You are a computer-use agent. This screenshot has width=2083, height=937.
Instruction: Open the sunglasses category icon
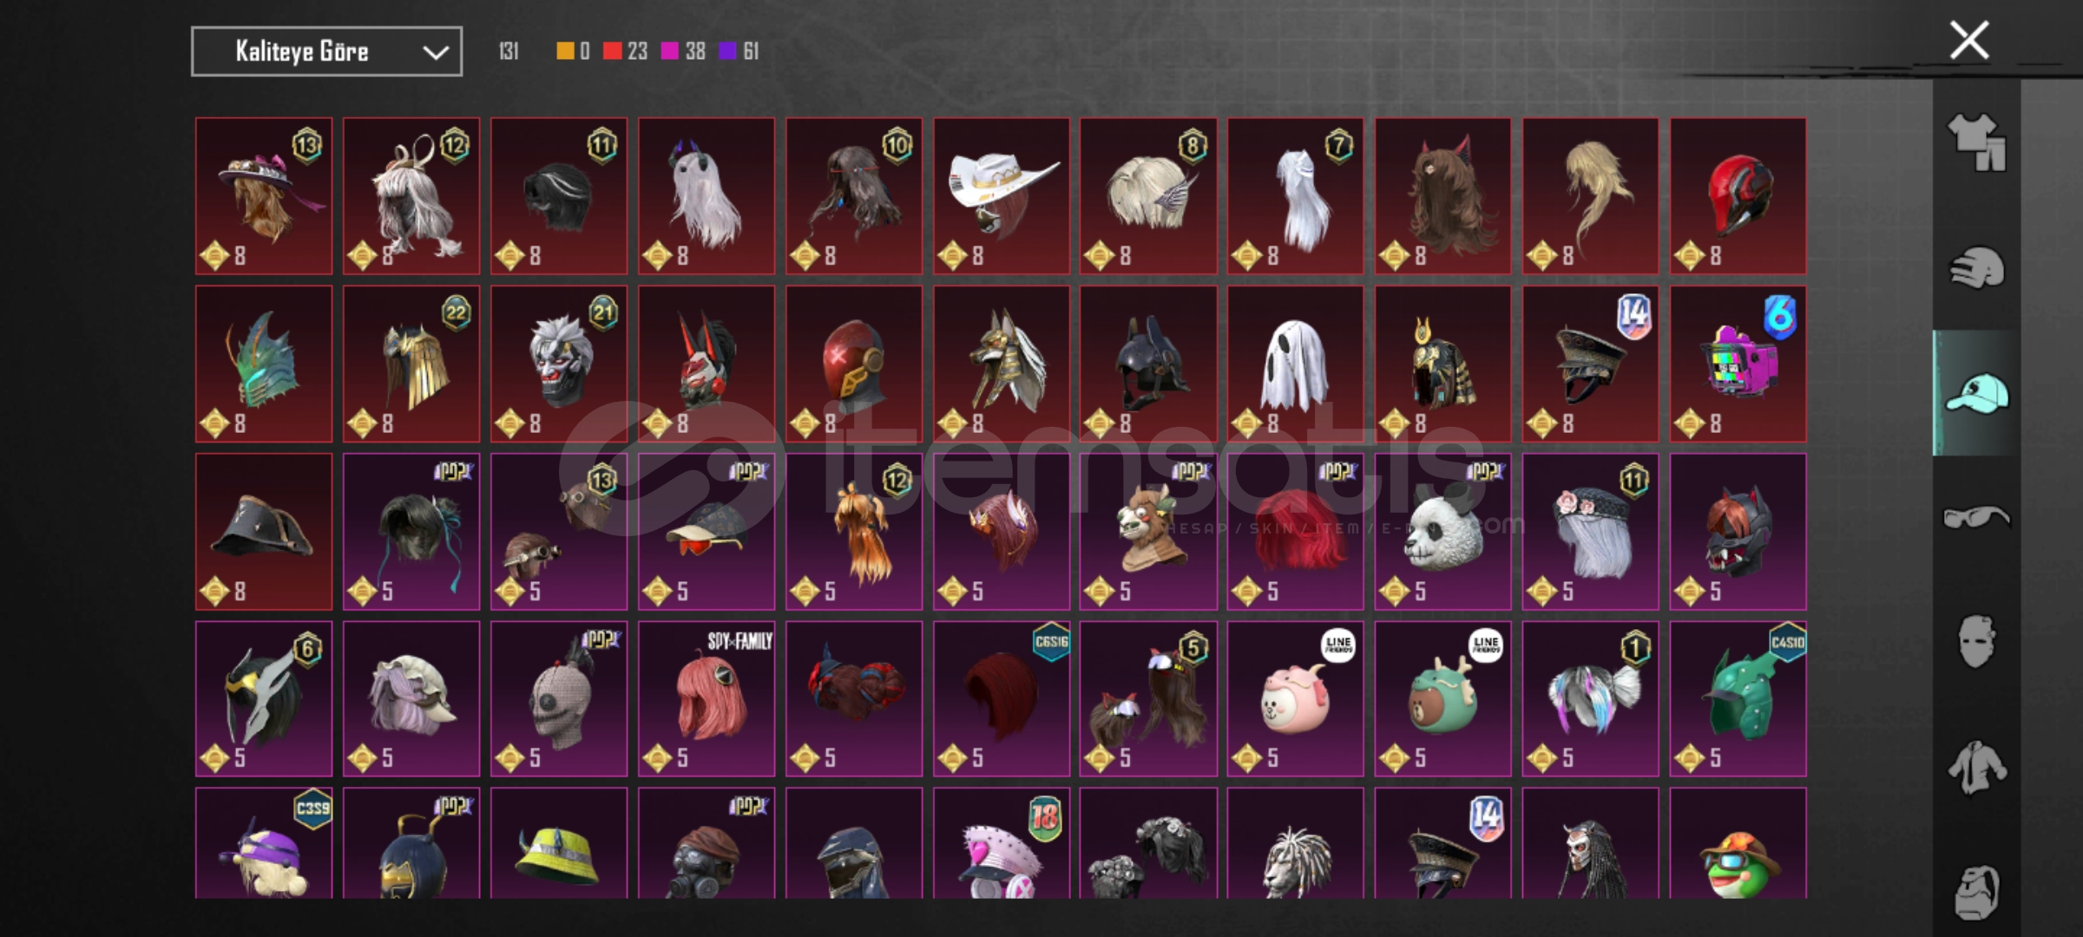[x=1976, y=518]
